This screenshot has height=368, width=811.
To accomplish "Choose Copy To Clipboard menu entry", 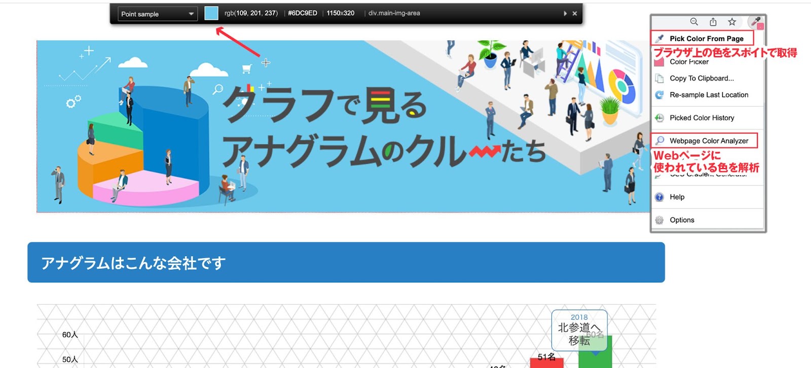I will click(702, 78).
